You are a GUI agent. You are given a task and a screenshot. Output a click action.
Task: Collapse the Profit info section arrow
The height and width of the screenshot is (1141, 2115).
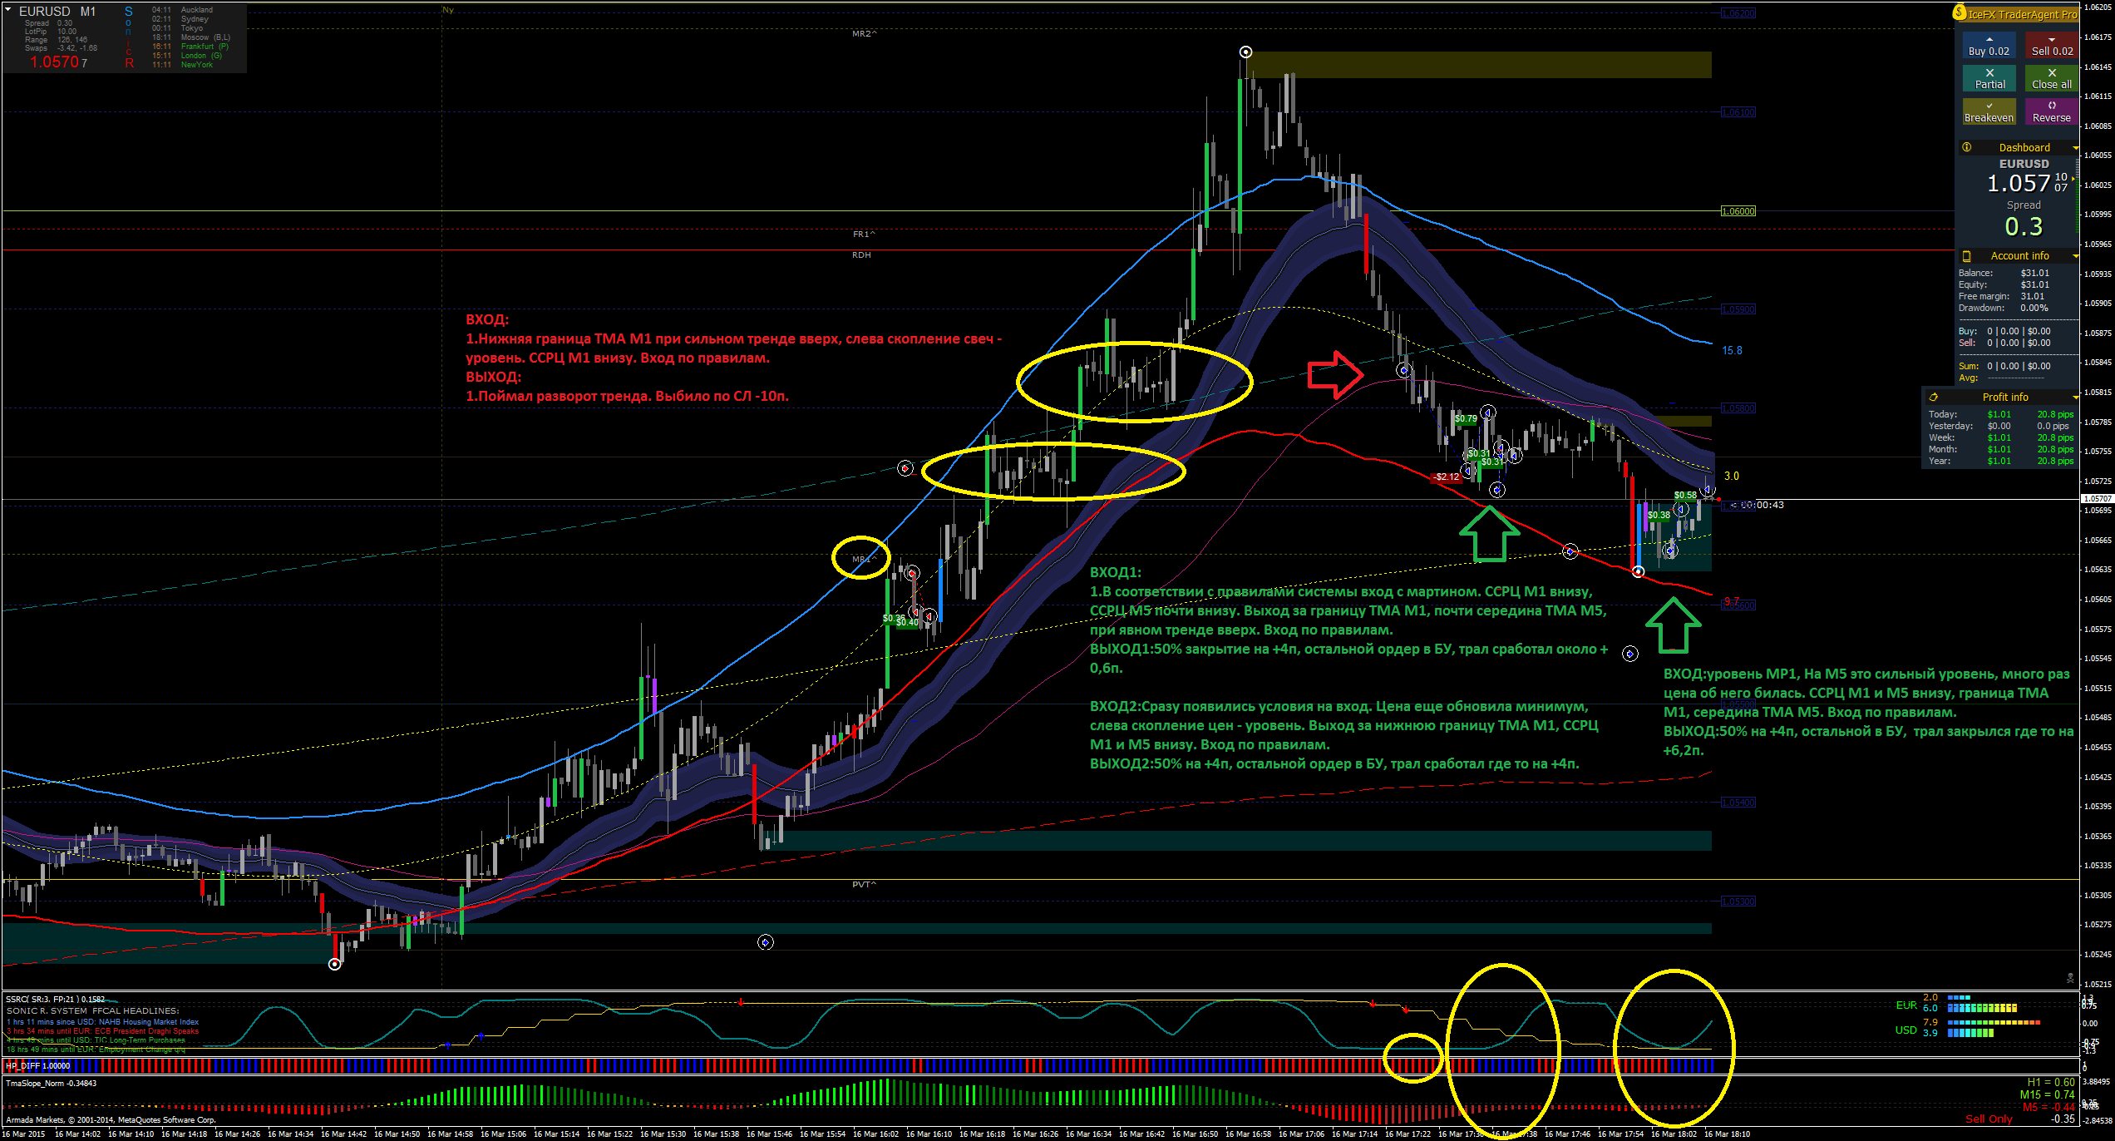[2075, 398]
